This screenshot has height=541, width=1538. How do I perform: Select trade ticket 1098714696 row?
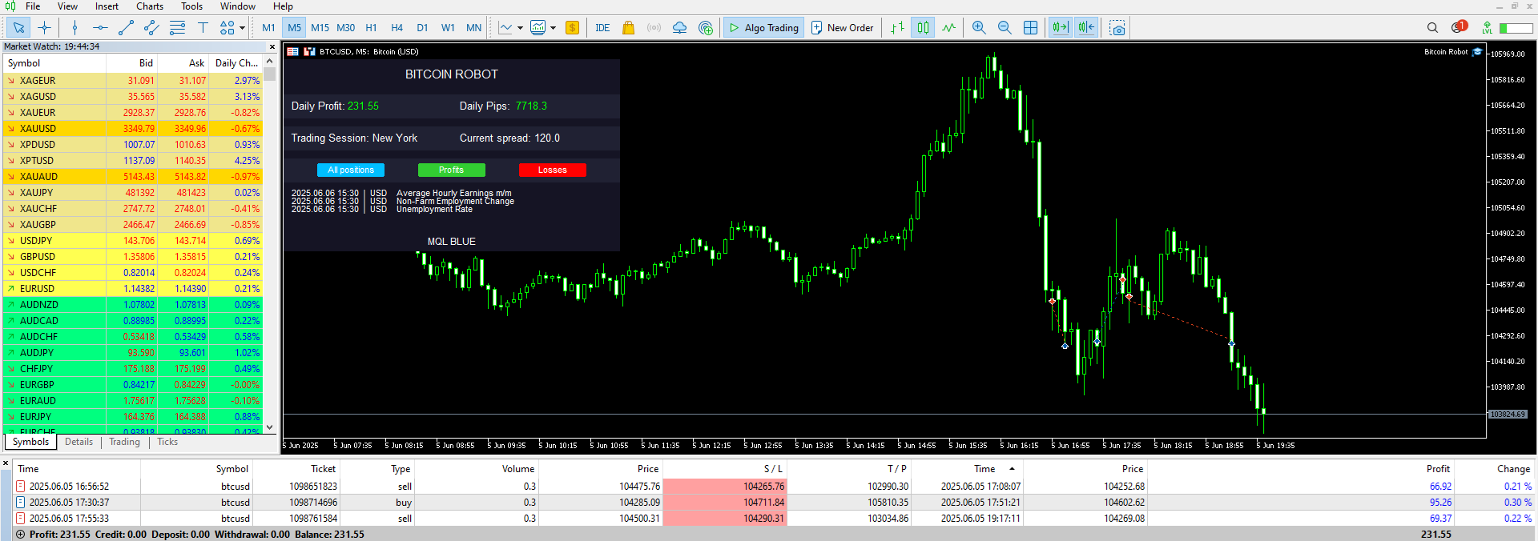pyautogui.click(x=774, y=503)
